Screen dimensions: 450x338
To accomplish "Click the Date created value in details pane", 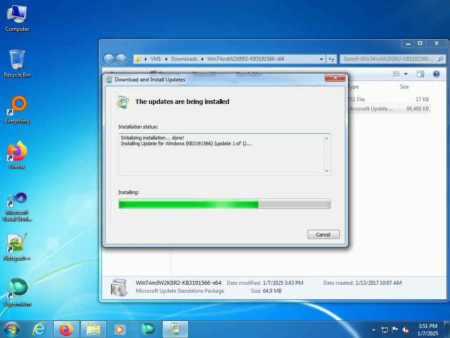I will tap(378, 283).
